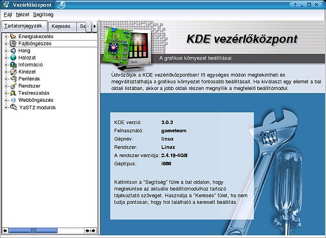The width and height of the screenshot is (326, 238).
Task: Select the Rendszer tree label
Action: [x=30, y=86]
